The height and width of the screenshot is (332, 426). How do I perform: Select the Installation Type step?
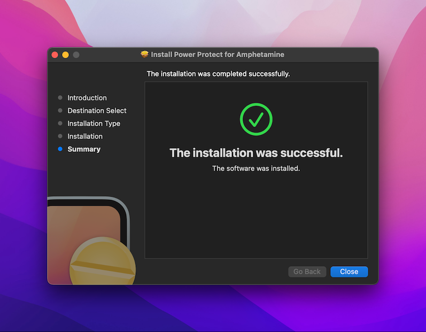pyautogui.click(x=94, y=123)
